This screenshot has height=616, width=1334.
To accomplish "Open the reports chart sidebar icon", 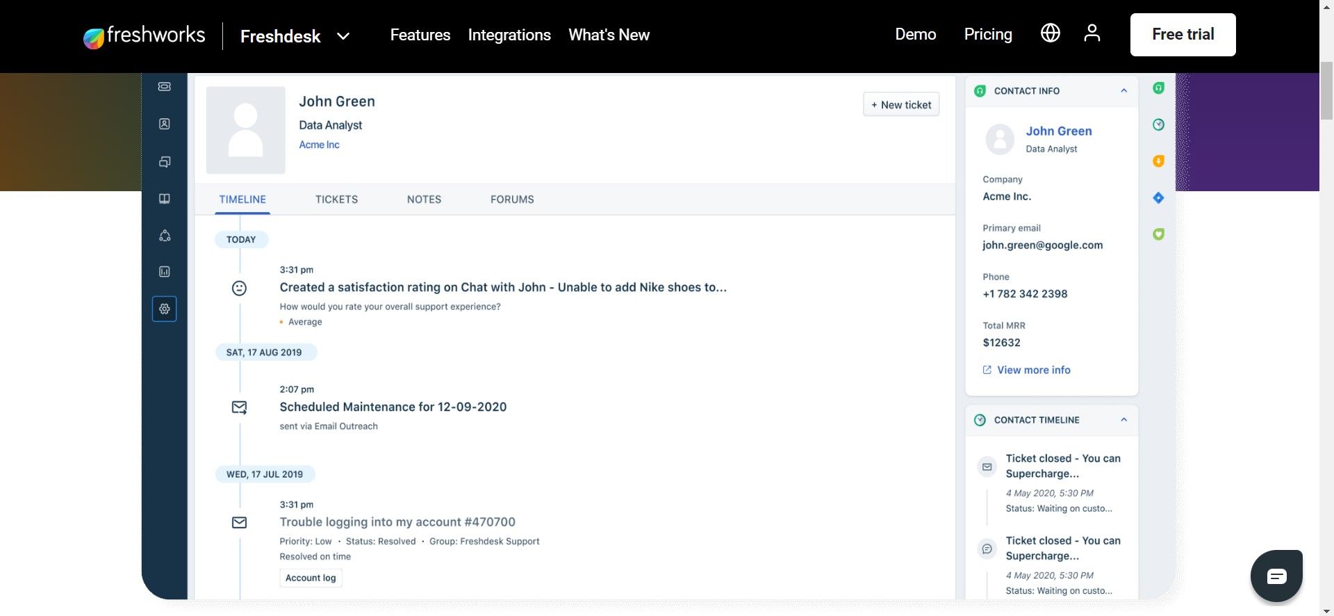I will [x=165, y=272].
